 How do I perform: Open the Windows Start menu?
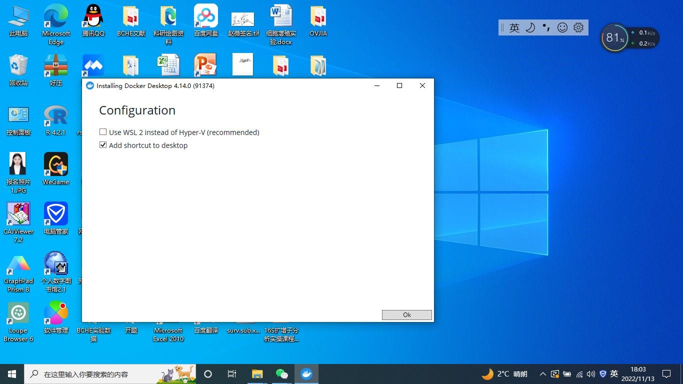[12, 374]
